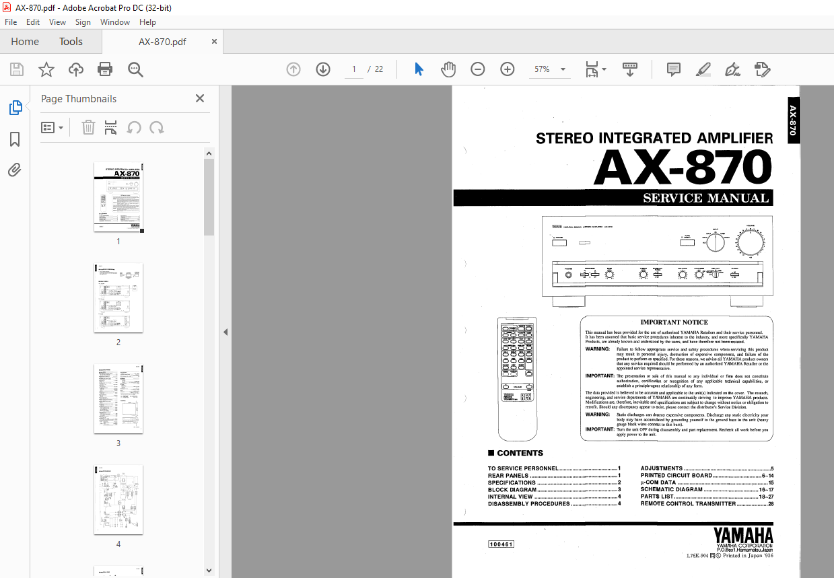Image resolution: width=834 pixels, height=578 pixels.
Task: Open the Sign menu
Action: coord(83,22)
